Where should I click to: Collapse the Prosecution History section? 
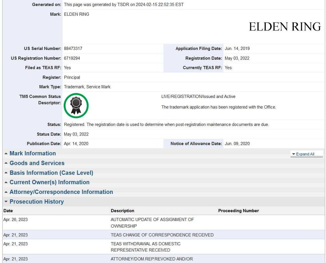click(36, 202)
